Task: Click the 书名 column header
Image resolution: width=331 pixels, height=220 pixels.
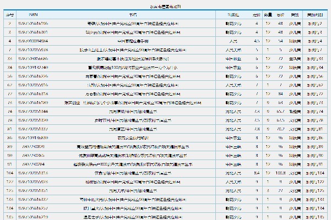Action: [x=133, y=15]
